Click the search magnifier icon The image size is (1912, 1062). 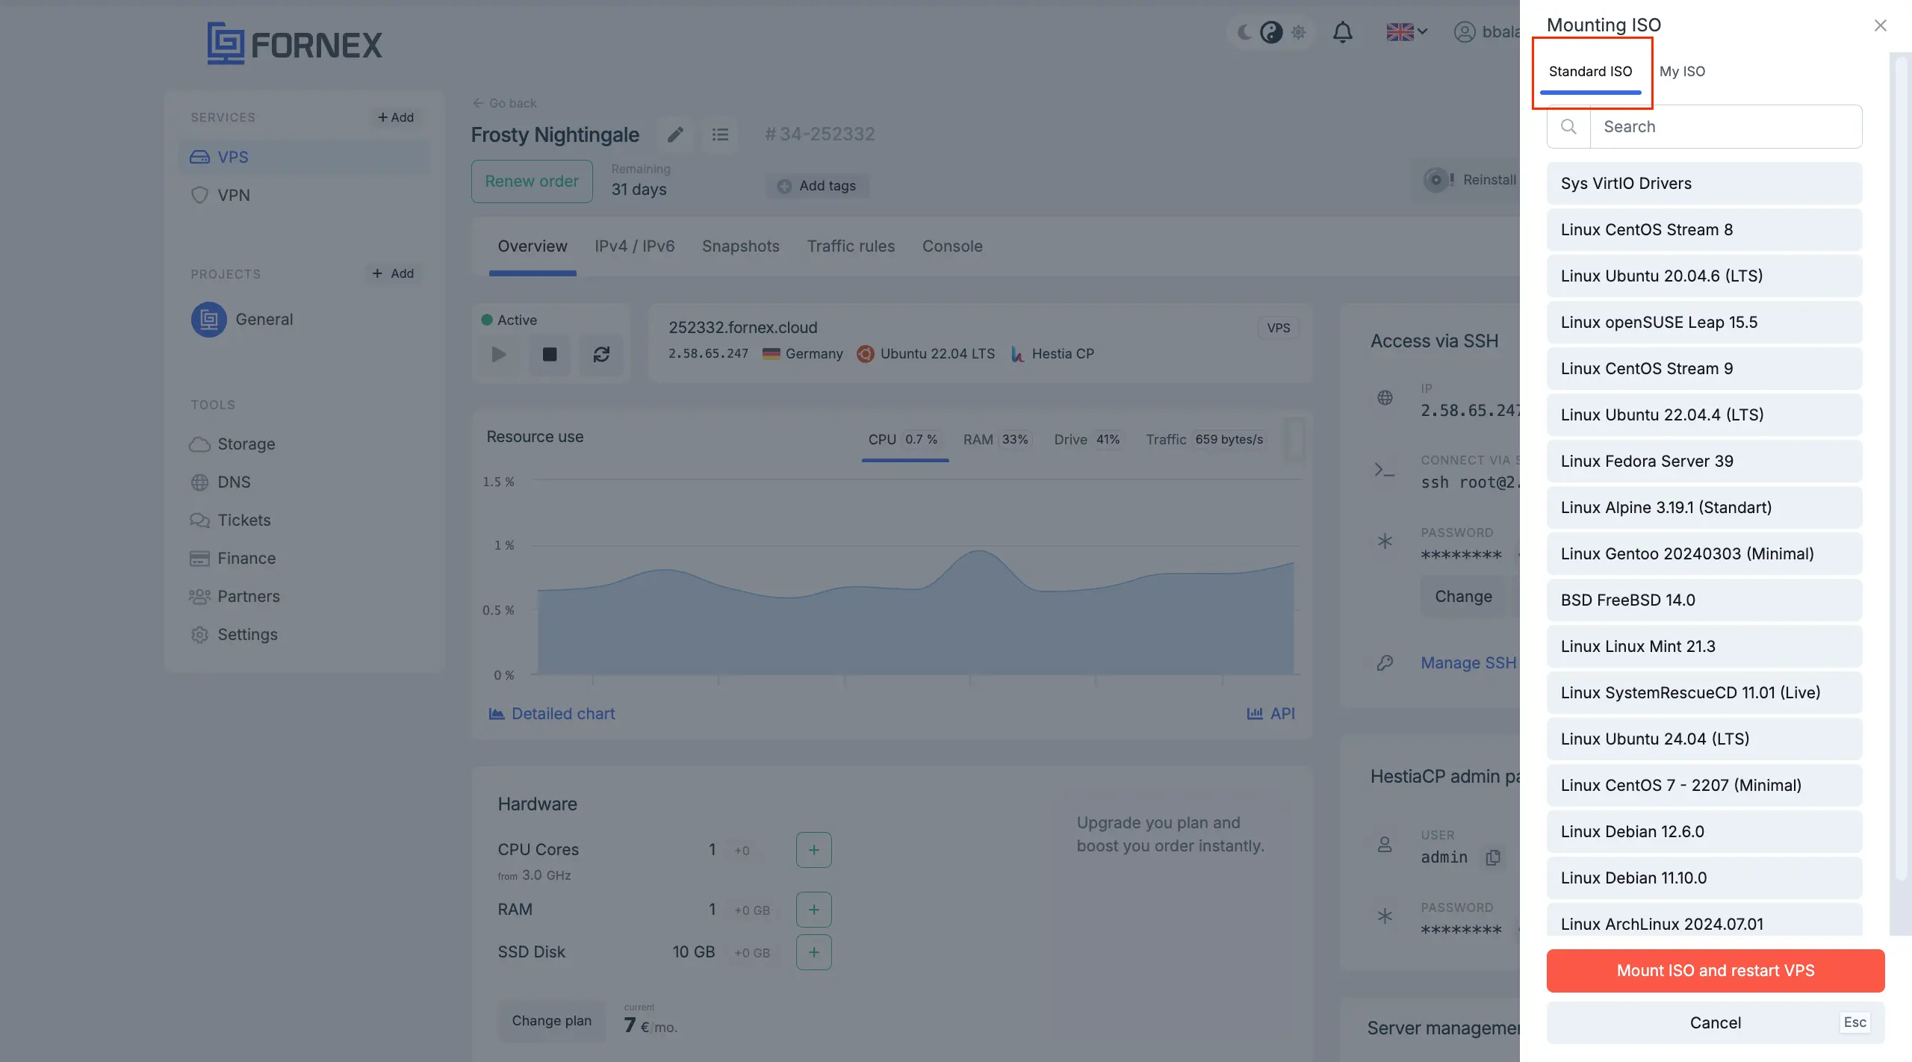pyautogui.click(x=1568, y=127)
